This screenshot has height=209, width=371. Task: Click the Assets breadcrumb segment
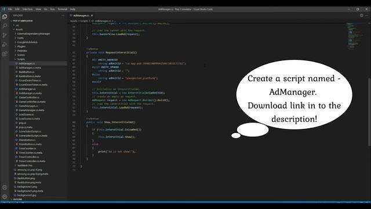click(74, 21)
